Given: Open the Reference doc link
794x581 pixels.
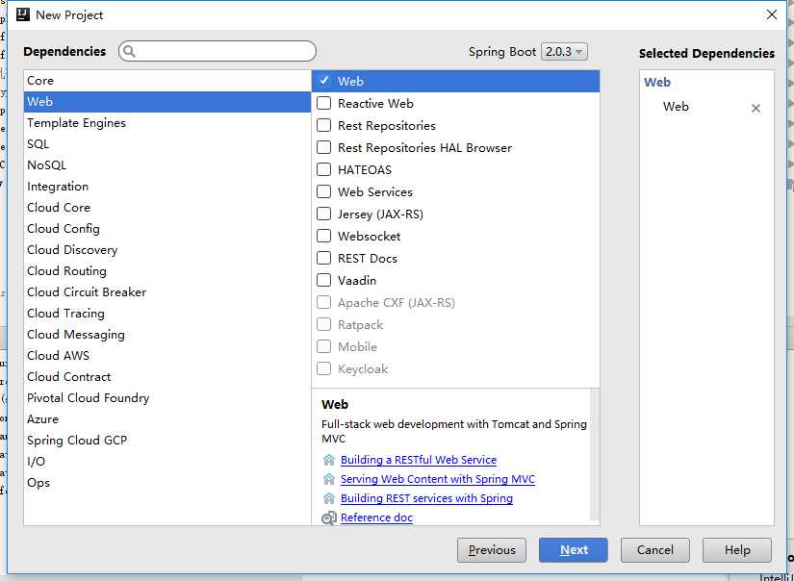Looking at the screenshot, I should [x=376, y=518].
